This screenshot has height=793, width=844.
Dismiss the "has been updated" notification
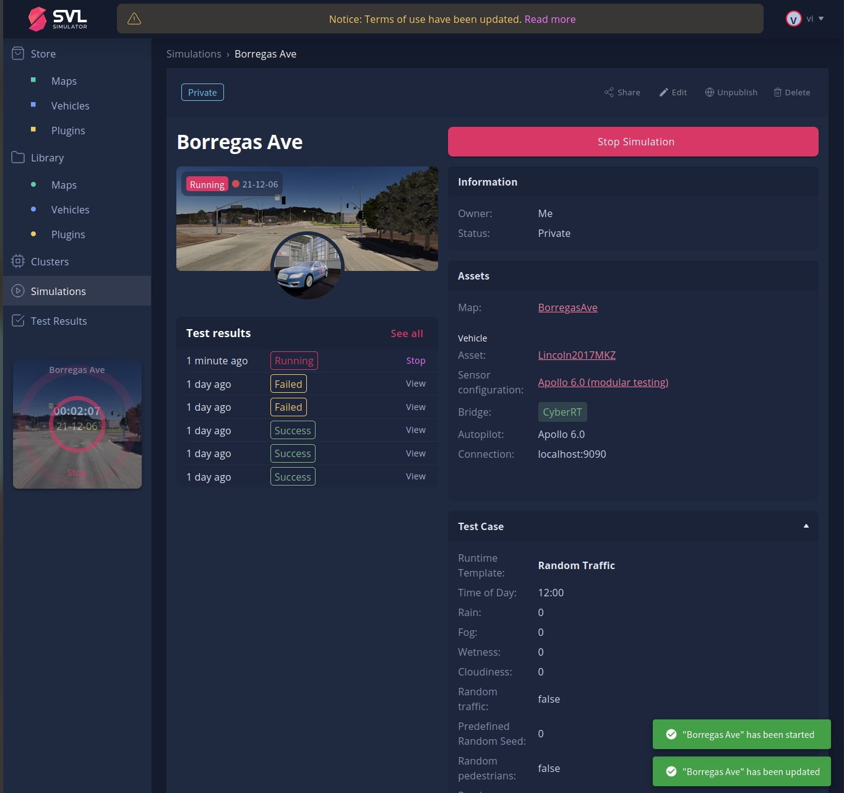[742, 771]
